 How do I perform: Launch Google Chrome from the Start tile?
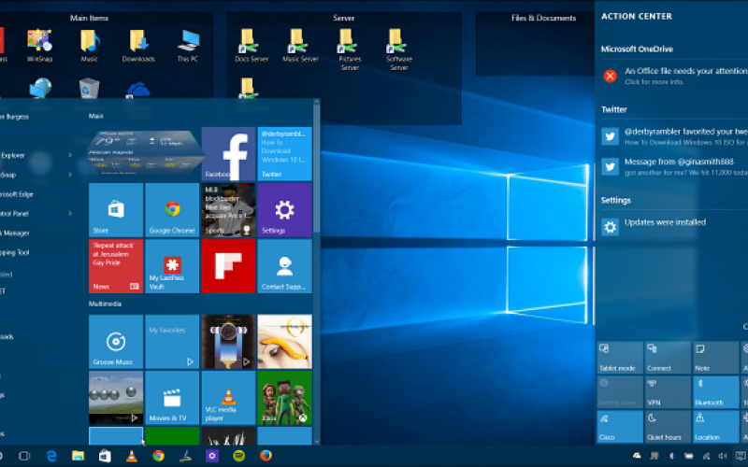pos(172,209)
